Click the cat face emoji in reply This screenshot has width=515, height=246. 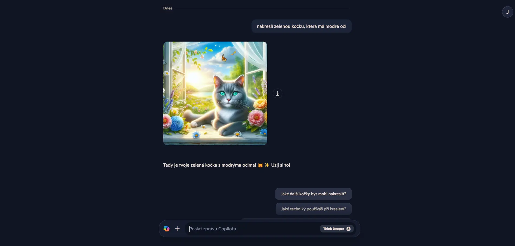(x=260, y=165)
